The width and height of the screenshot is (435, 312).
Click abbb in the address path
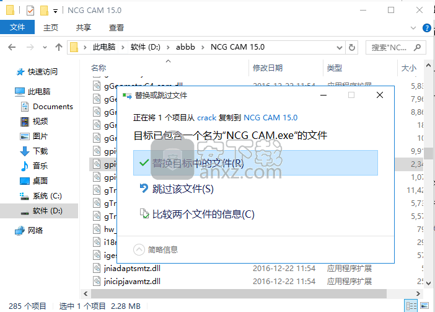click(x=185, y=47)
